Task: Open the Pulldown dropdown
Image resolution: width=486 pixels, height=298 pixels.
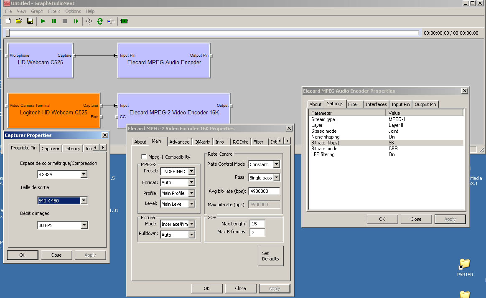Action: pos(192,235)
